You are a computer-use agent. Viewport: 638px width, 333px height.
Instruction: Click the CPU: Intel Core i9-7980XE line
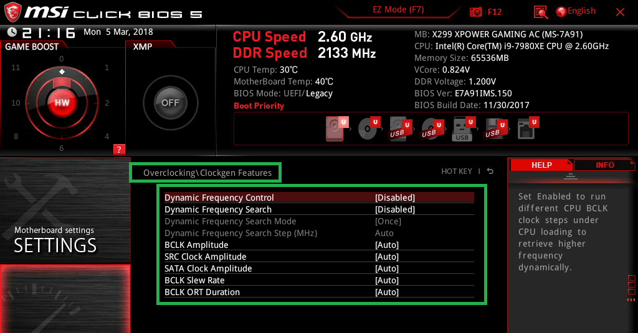(x=512, y=46)
